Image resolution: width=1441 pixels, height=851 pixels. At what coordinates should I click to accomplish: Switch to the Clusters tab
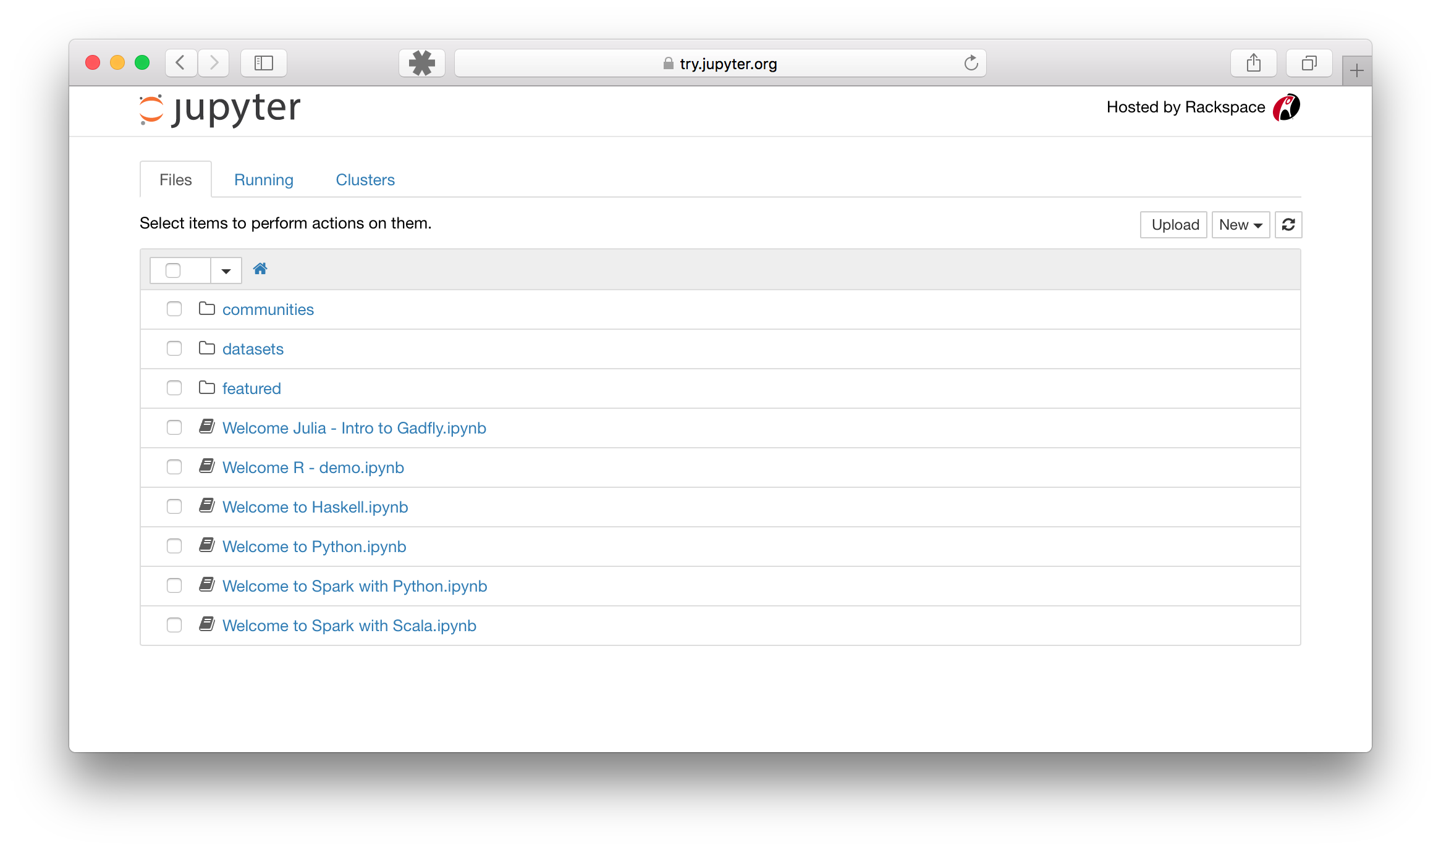[365, 179]
